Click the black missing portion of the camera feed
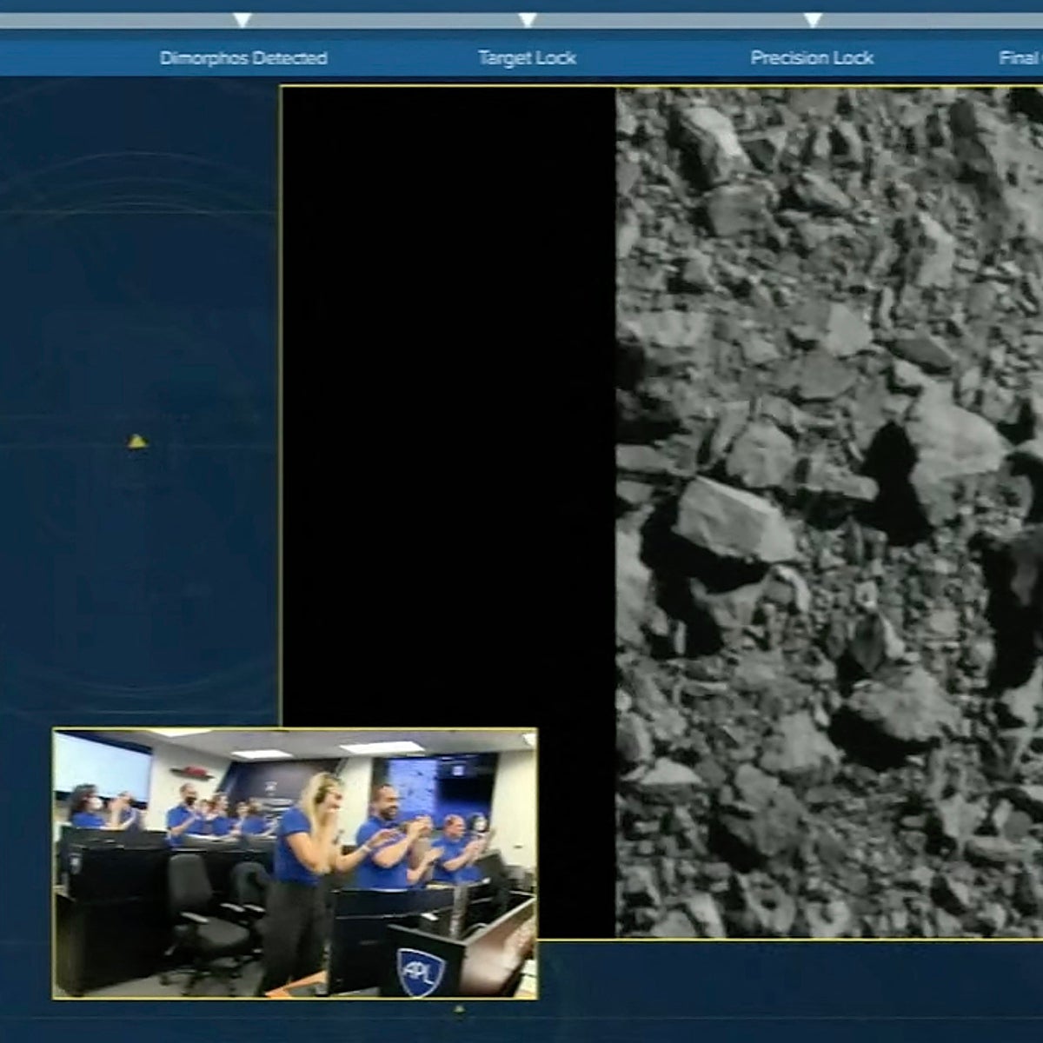1043x1043 pixels. pyautogui.click(x=448, y=391)
